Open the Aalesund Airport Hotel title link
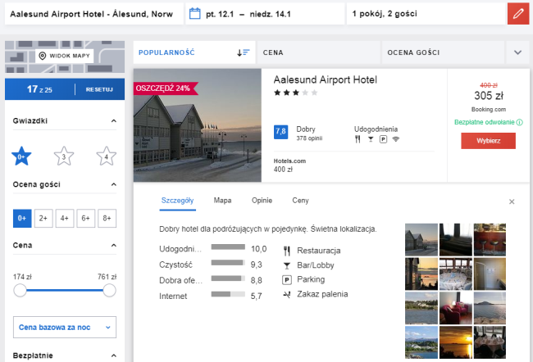This screenshot has height=362, width=533. [x=326, y=79]
